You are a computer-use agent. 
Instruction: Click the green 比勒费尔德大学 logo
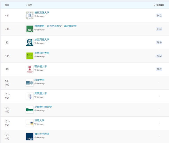[30, 110]
